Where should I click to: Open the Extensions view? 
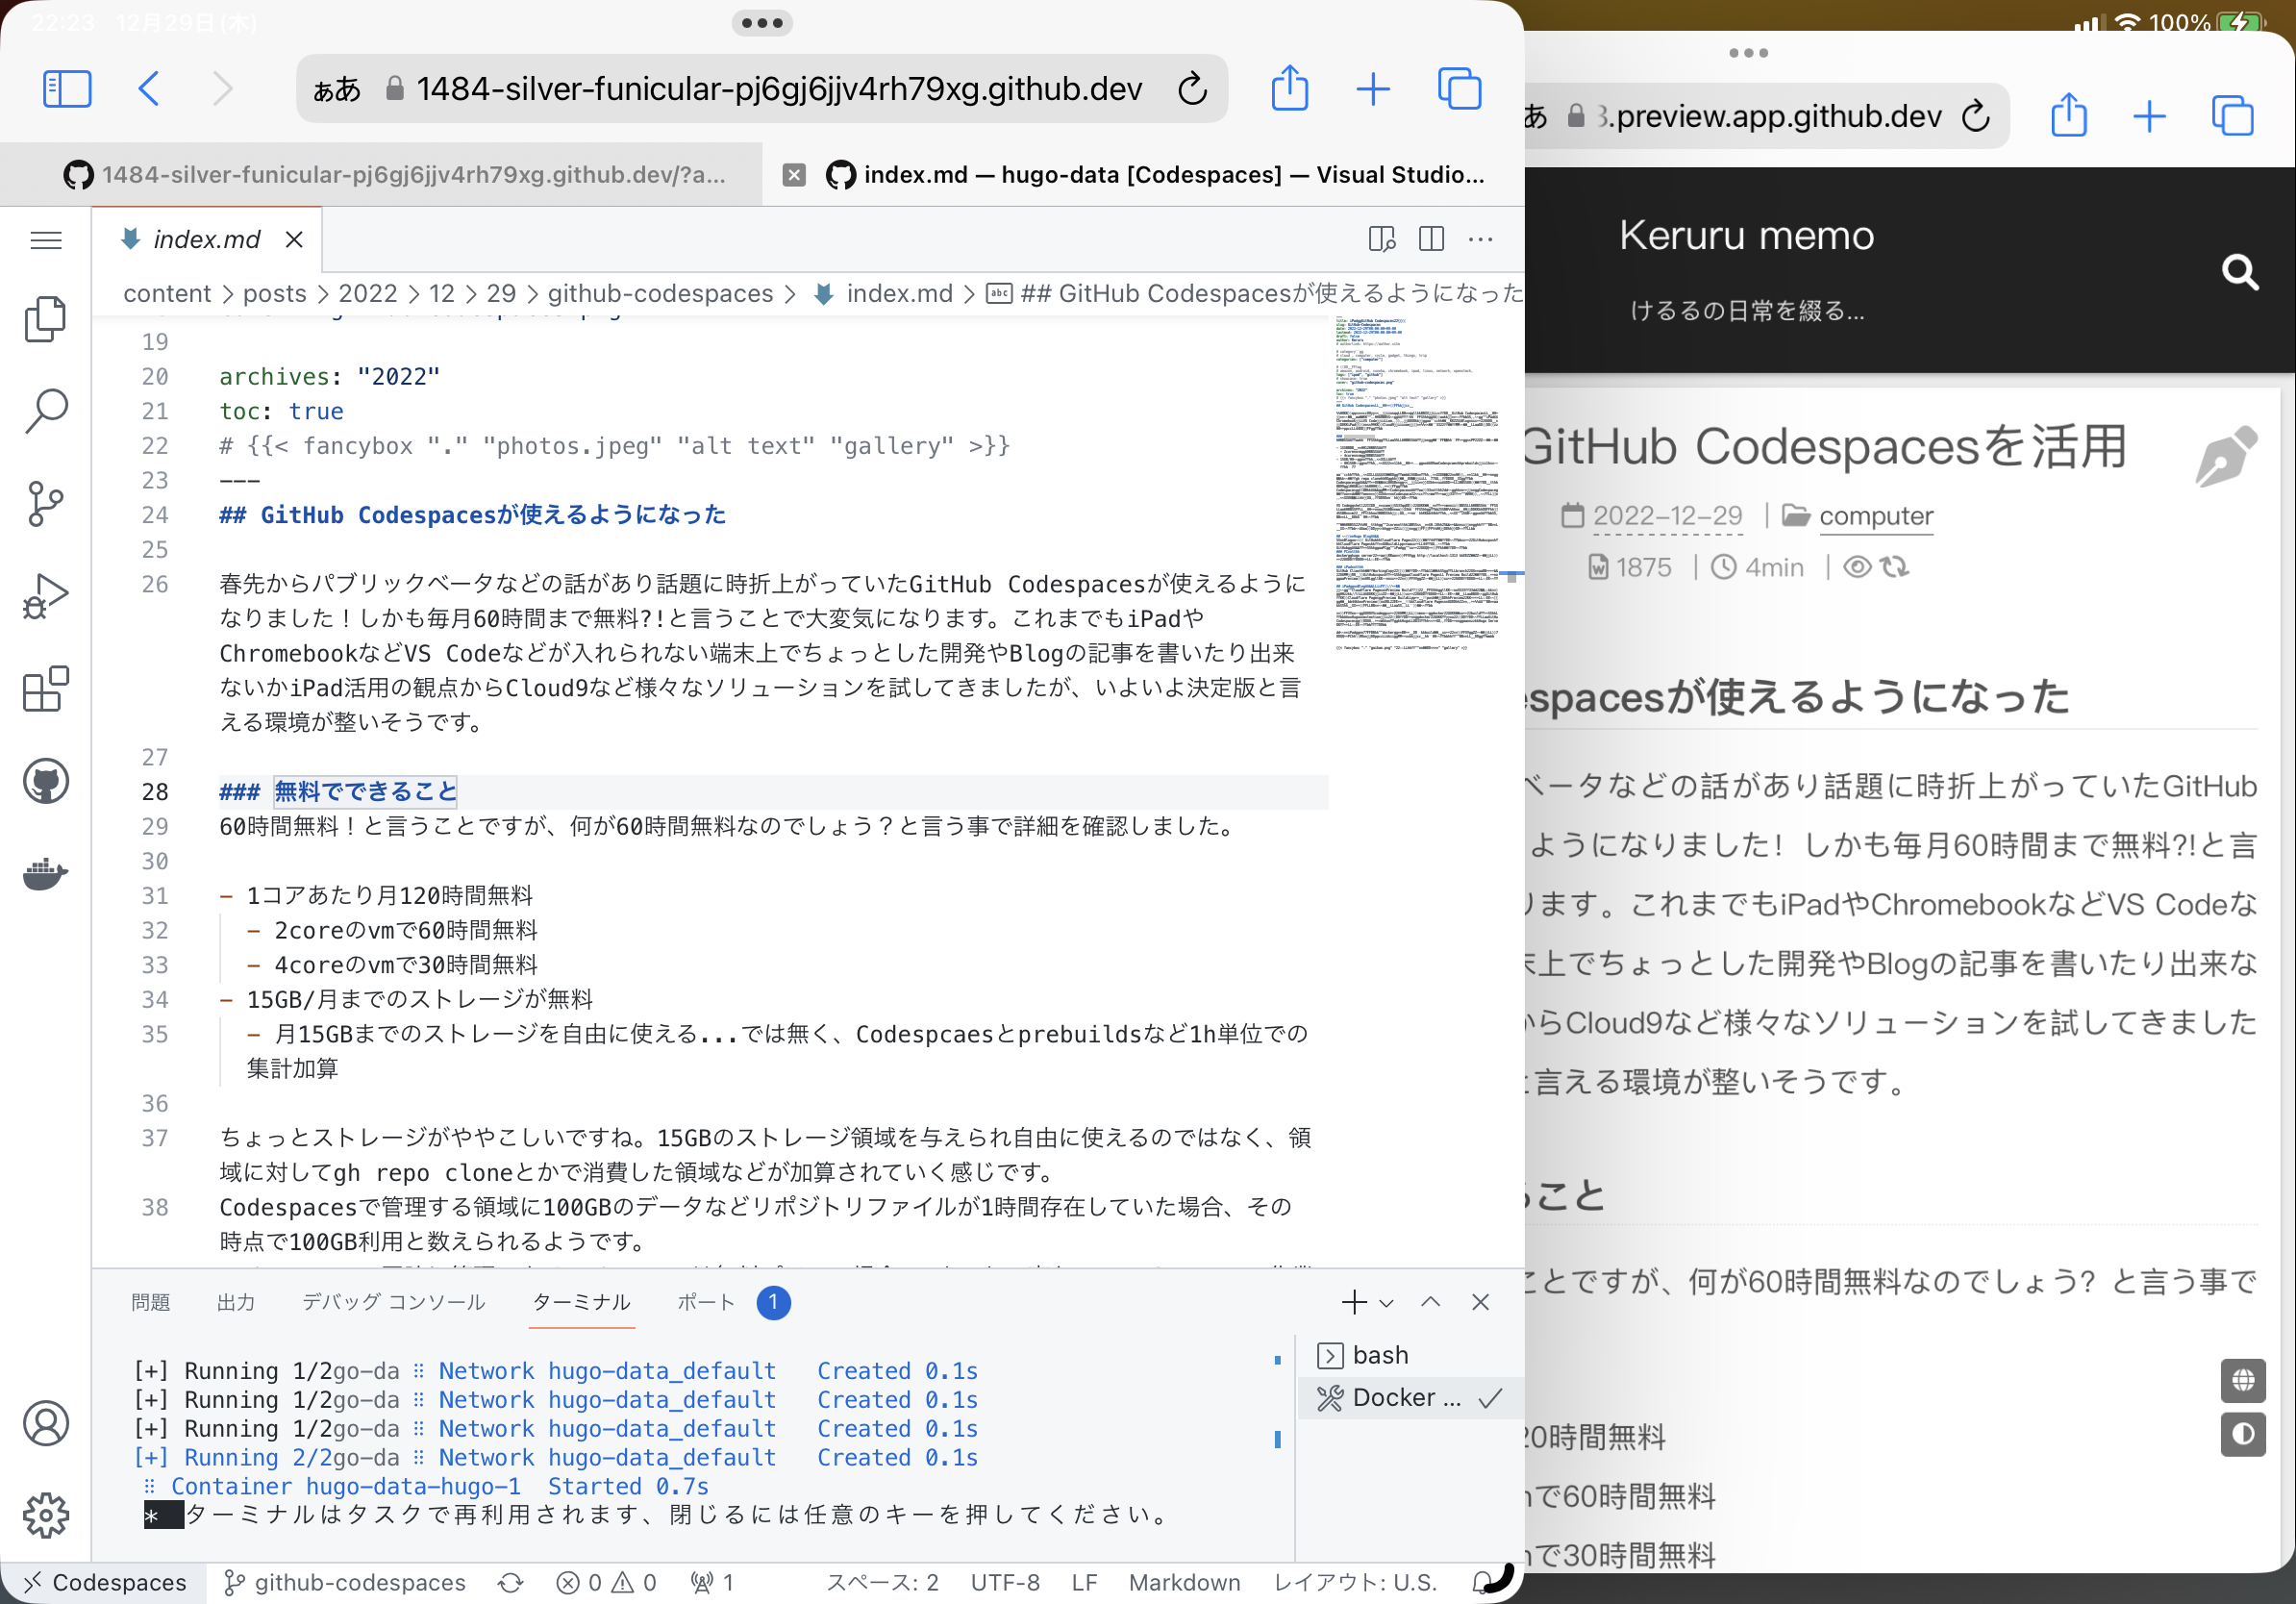click(45, 689)
